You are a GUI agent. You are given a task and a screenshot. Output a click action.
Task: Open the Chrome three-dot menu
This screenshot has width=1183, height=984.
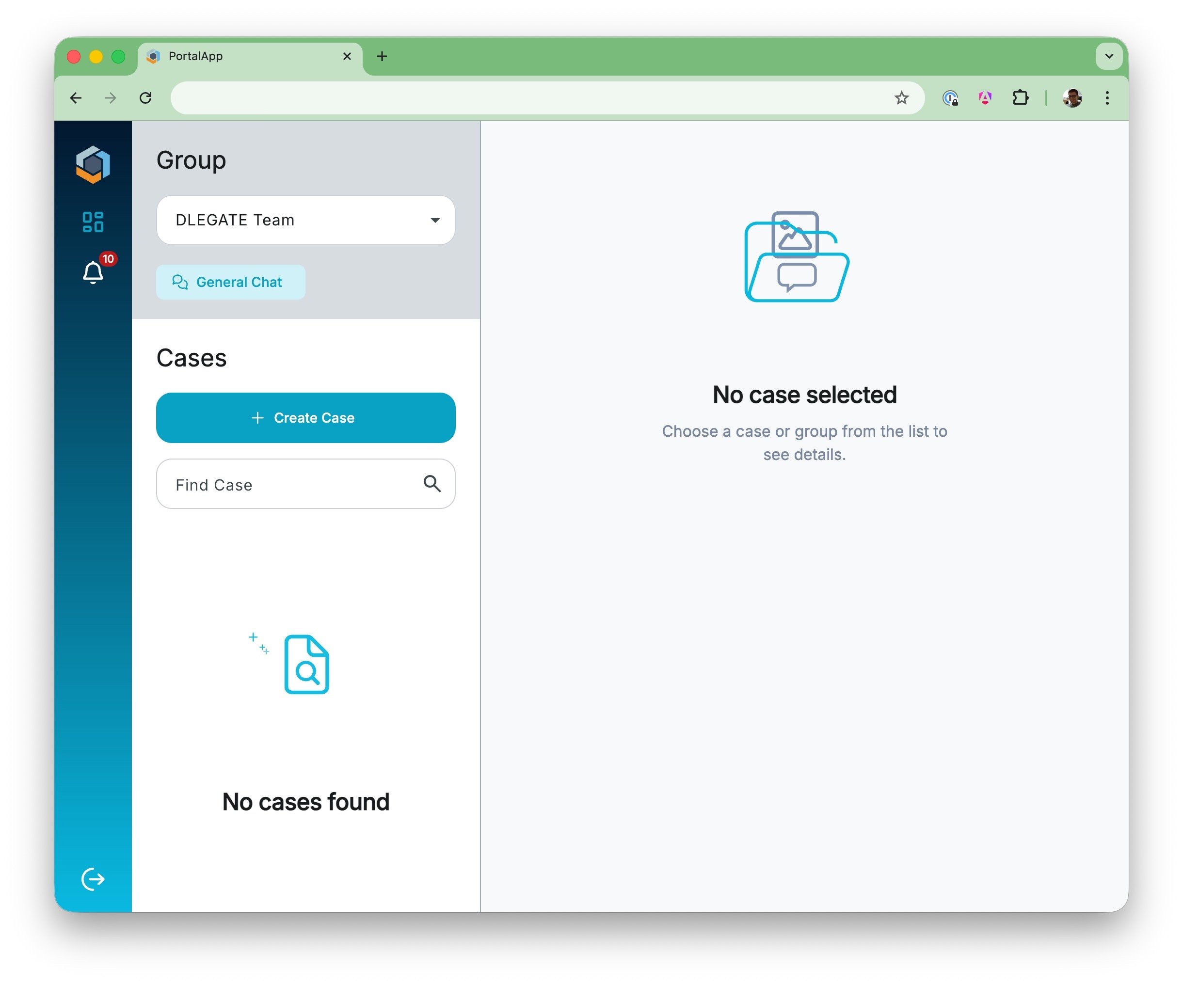coord(1107,98)
